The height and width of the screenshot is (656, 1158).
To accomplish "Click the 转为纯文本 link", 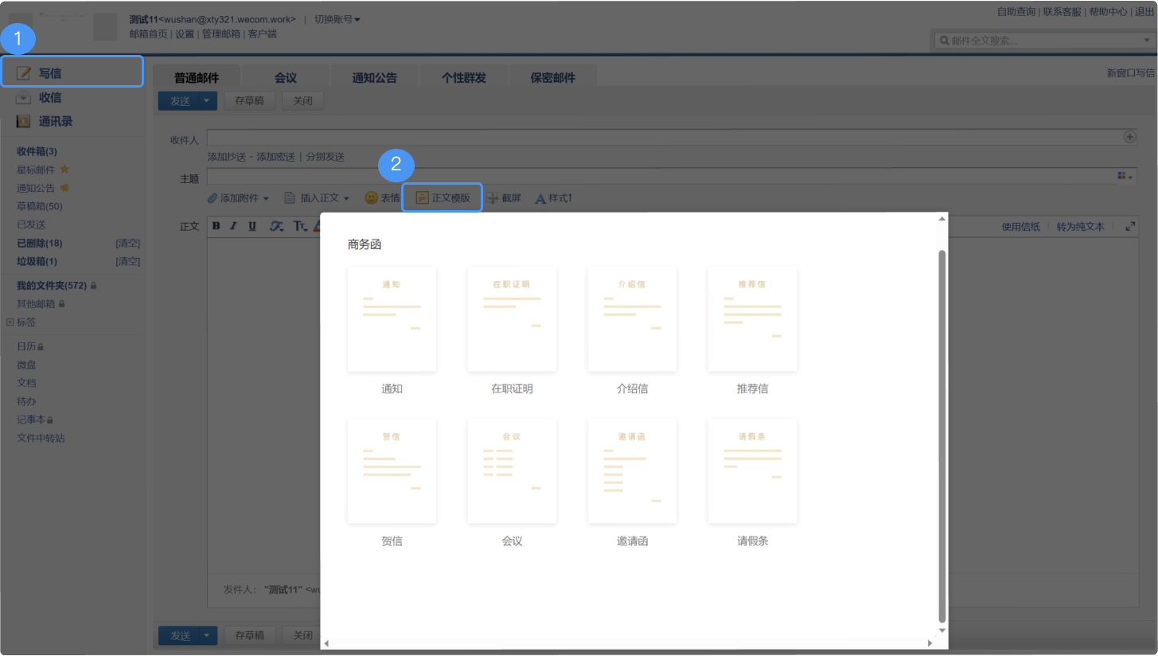I will (1081, 226).
